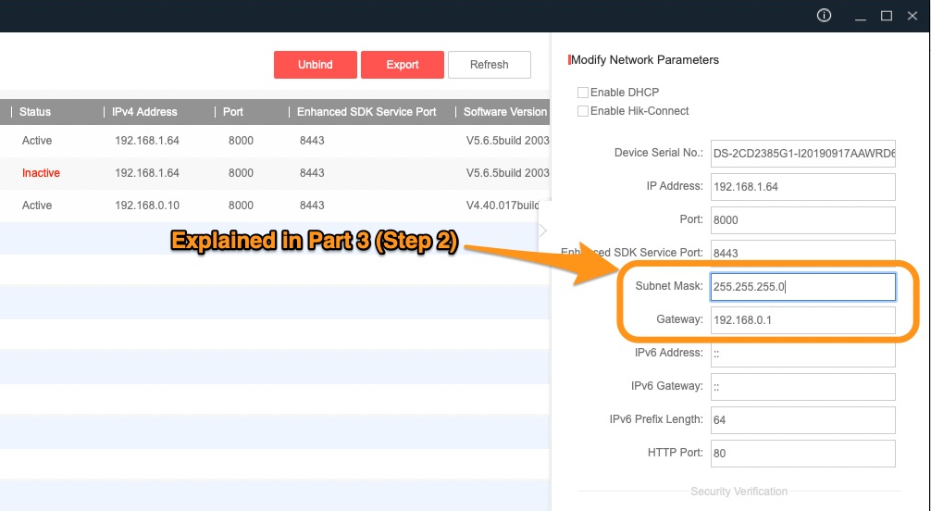The image size is (931, 511).
Task: Click the Subnet Mask input field
Action: pos(802,287)
